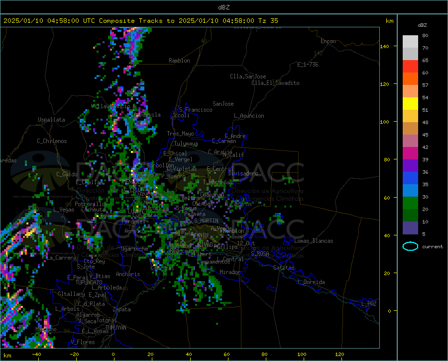Click the Catitas label

[x=284, y=268]
